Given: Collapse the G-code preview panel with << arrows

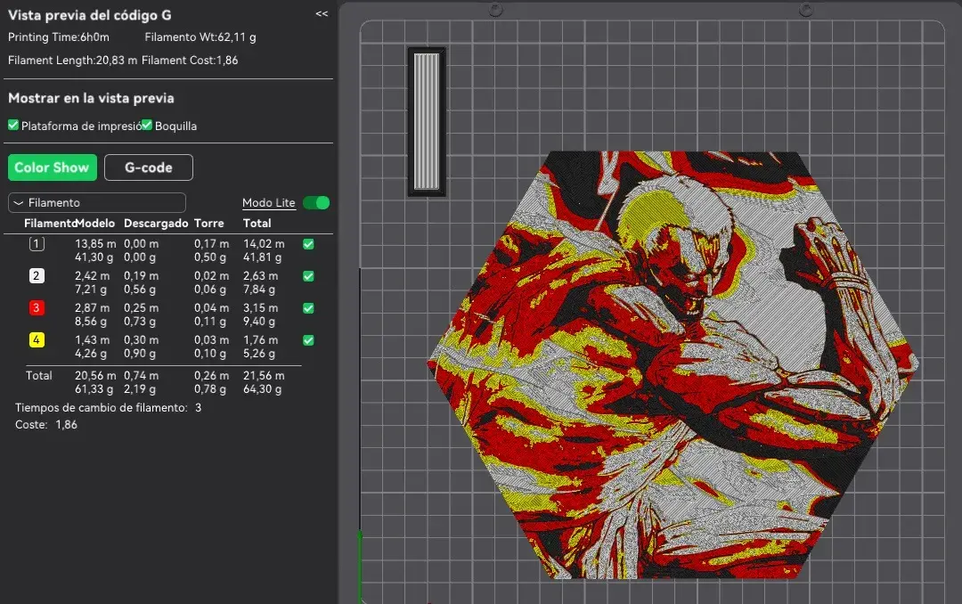Looking at the screenshot, I should click(x=322, y=13).
